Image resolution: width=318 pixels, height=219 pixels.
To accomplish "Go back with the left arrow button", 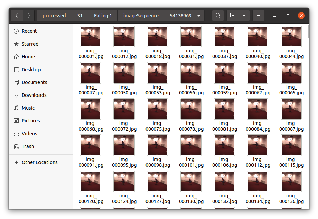I will coord(17,16).
